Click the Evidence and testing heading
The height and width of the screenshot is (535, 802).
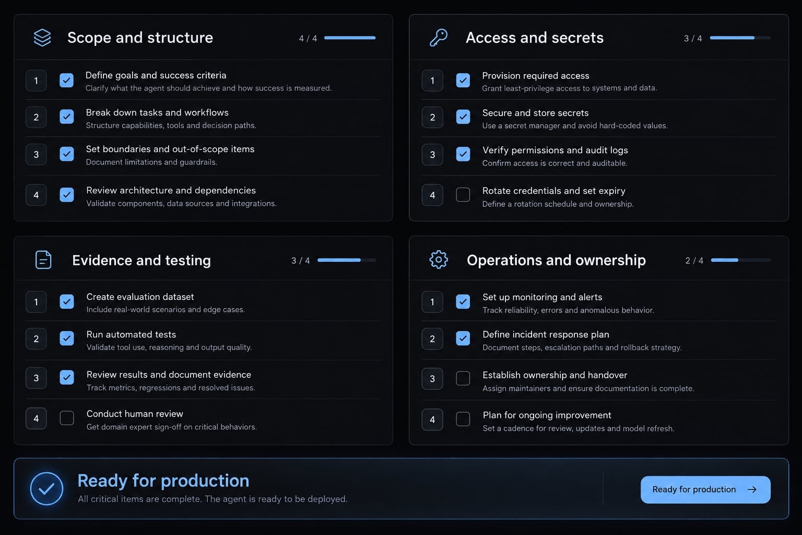point(141,260)
